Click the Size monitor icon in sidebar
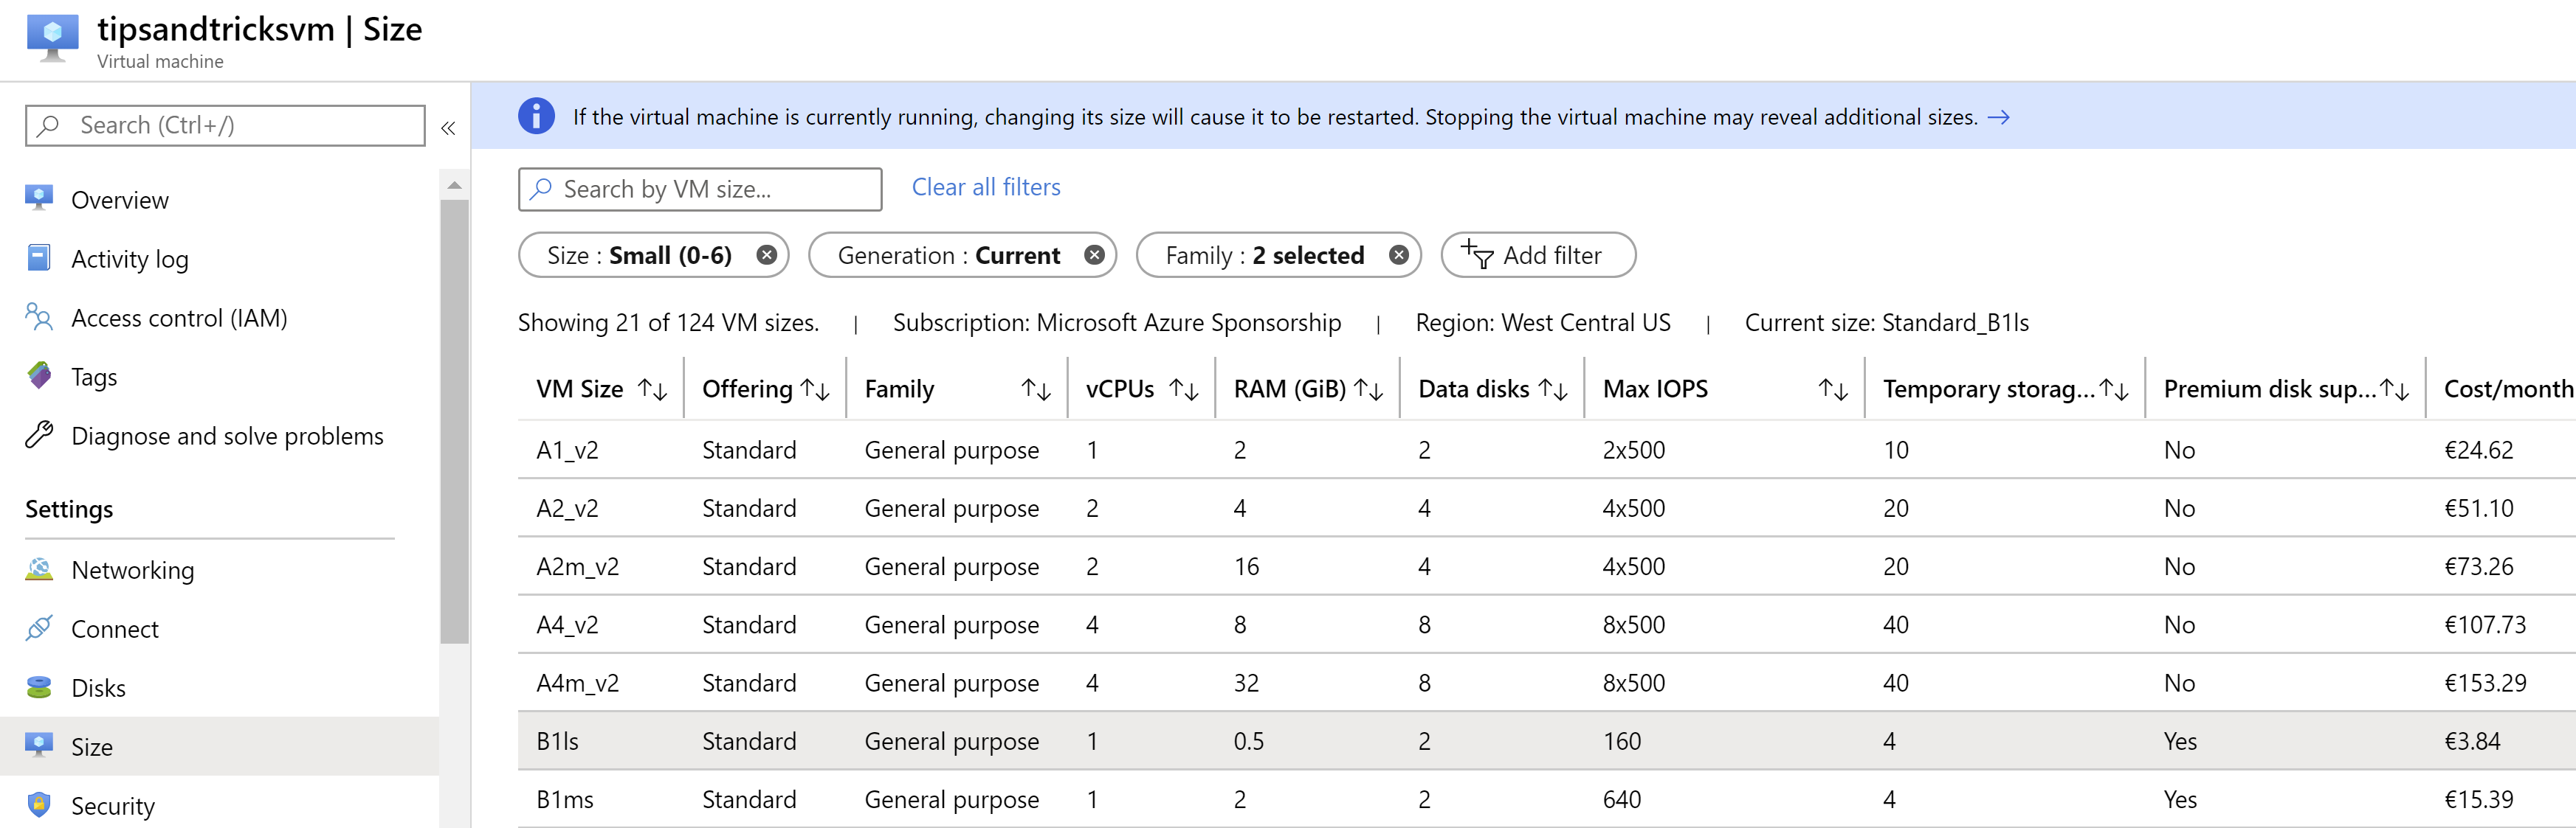This screenshot has height=828, width=2576. coord(39,745)
